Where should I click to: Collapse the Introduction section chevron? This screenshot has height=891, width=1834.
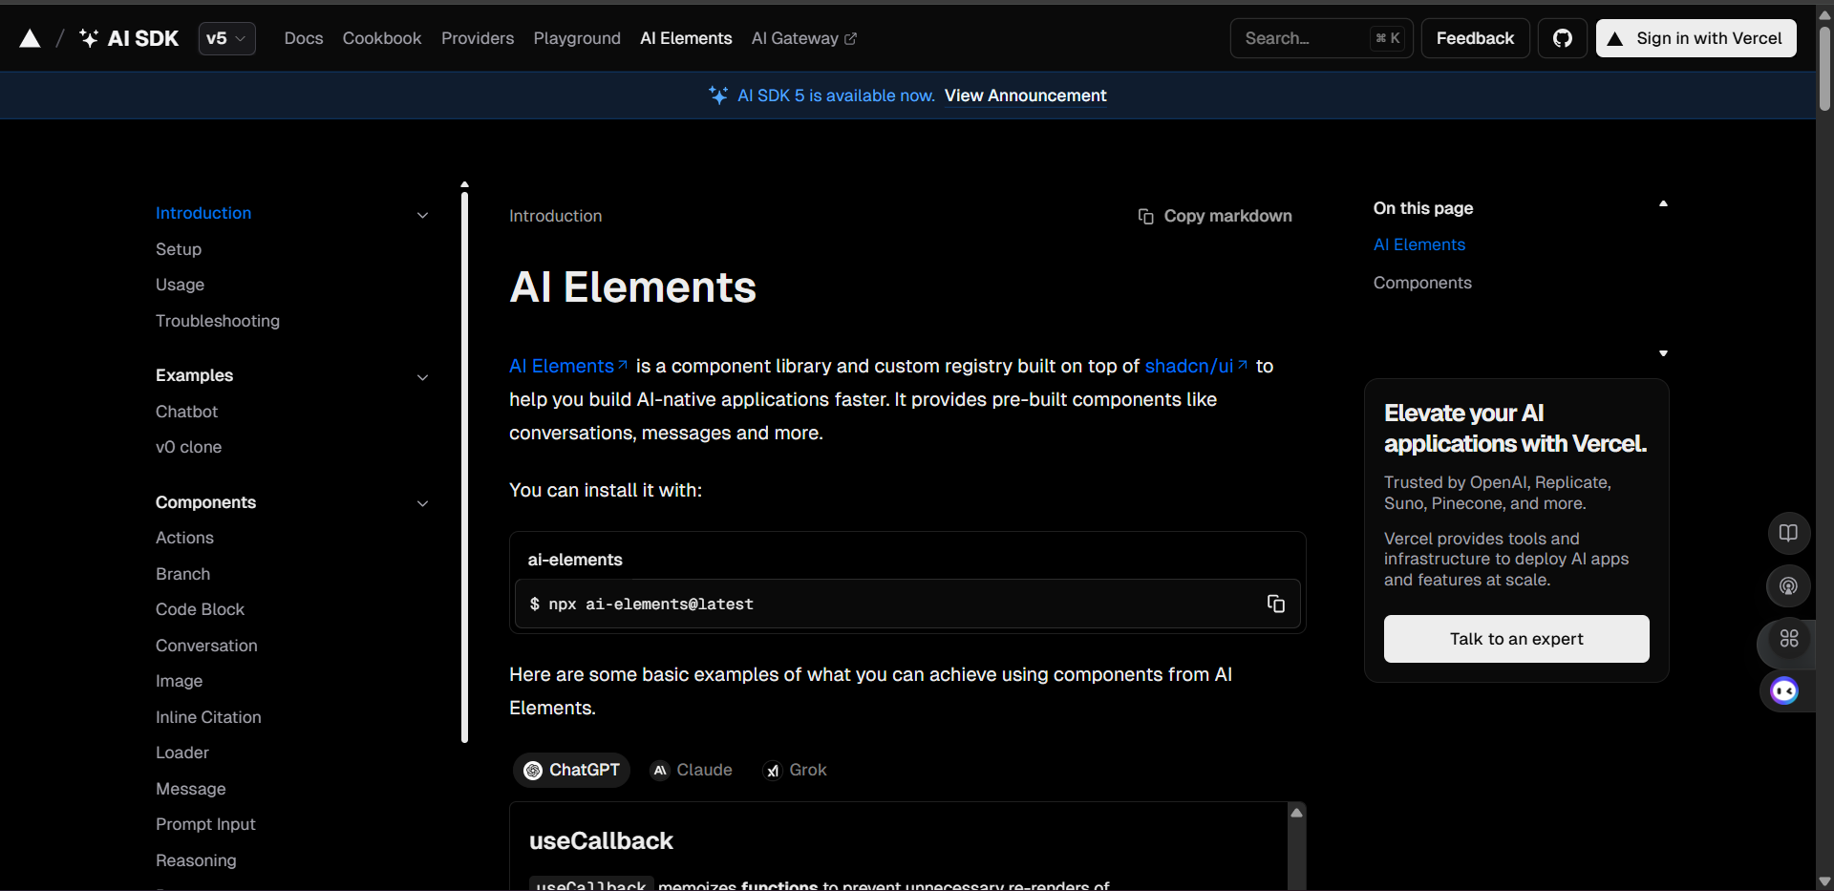coord(422,215)
